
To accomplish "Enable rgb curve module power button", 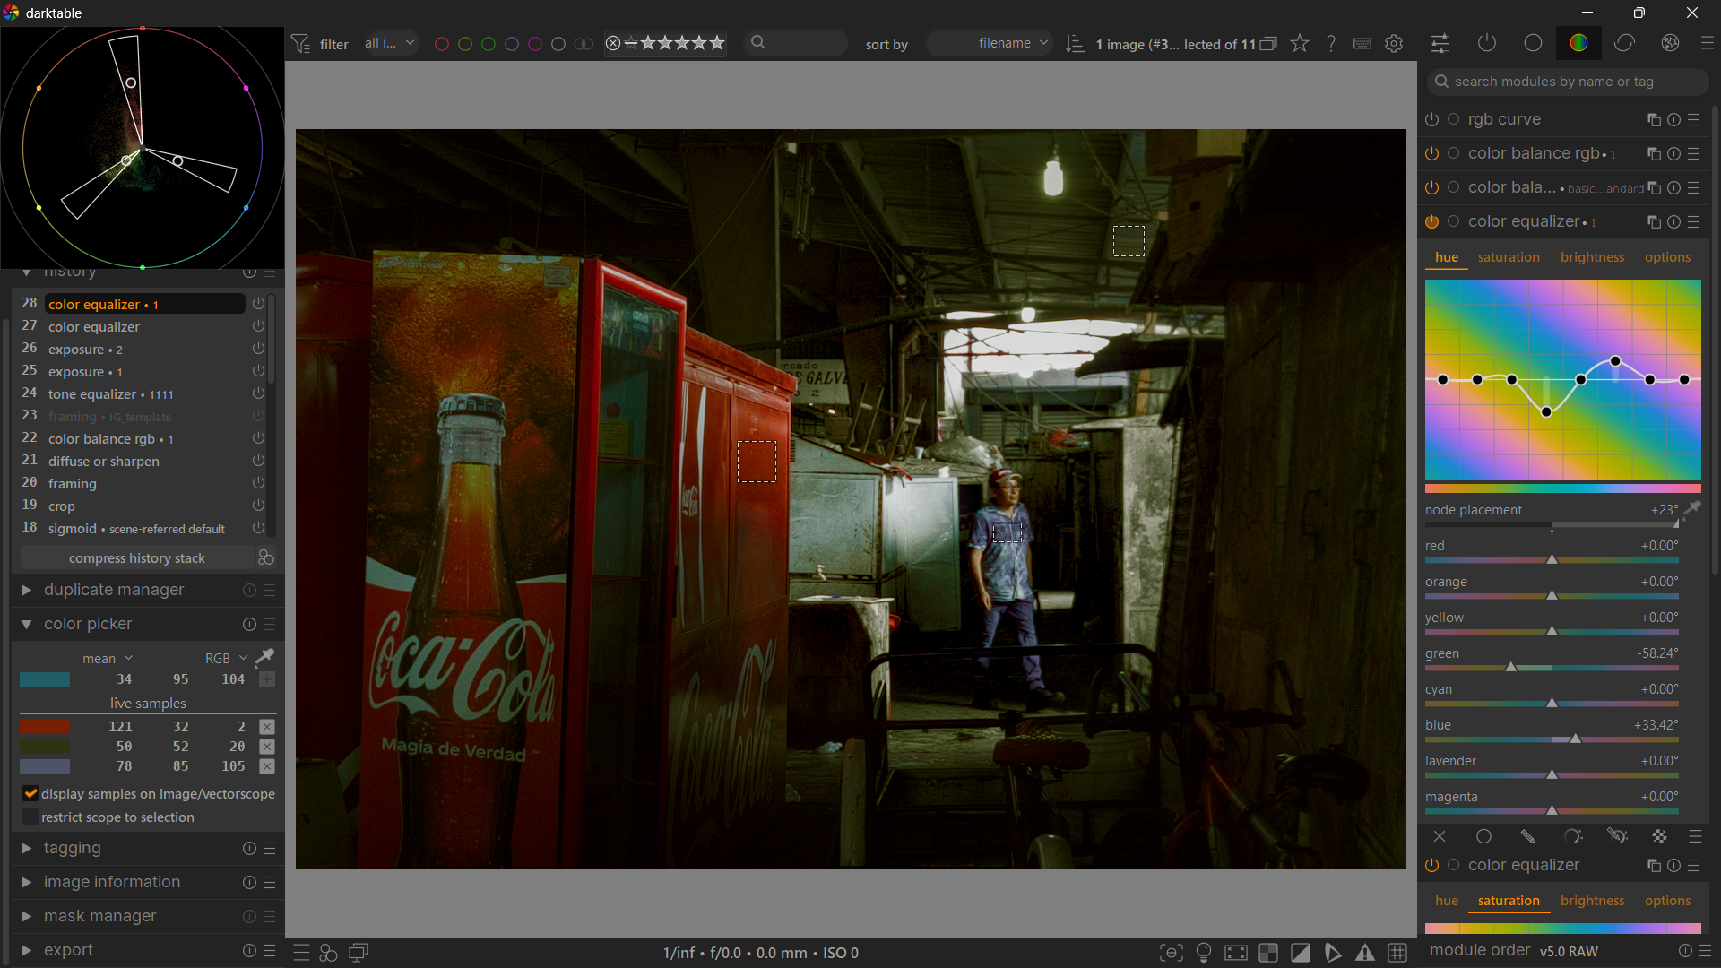I will [x=1431, y=119].
